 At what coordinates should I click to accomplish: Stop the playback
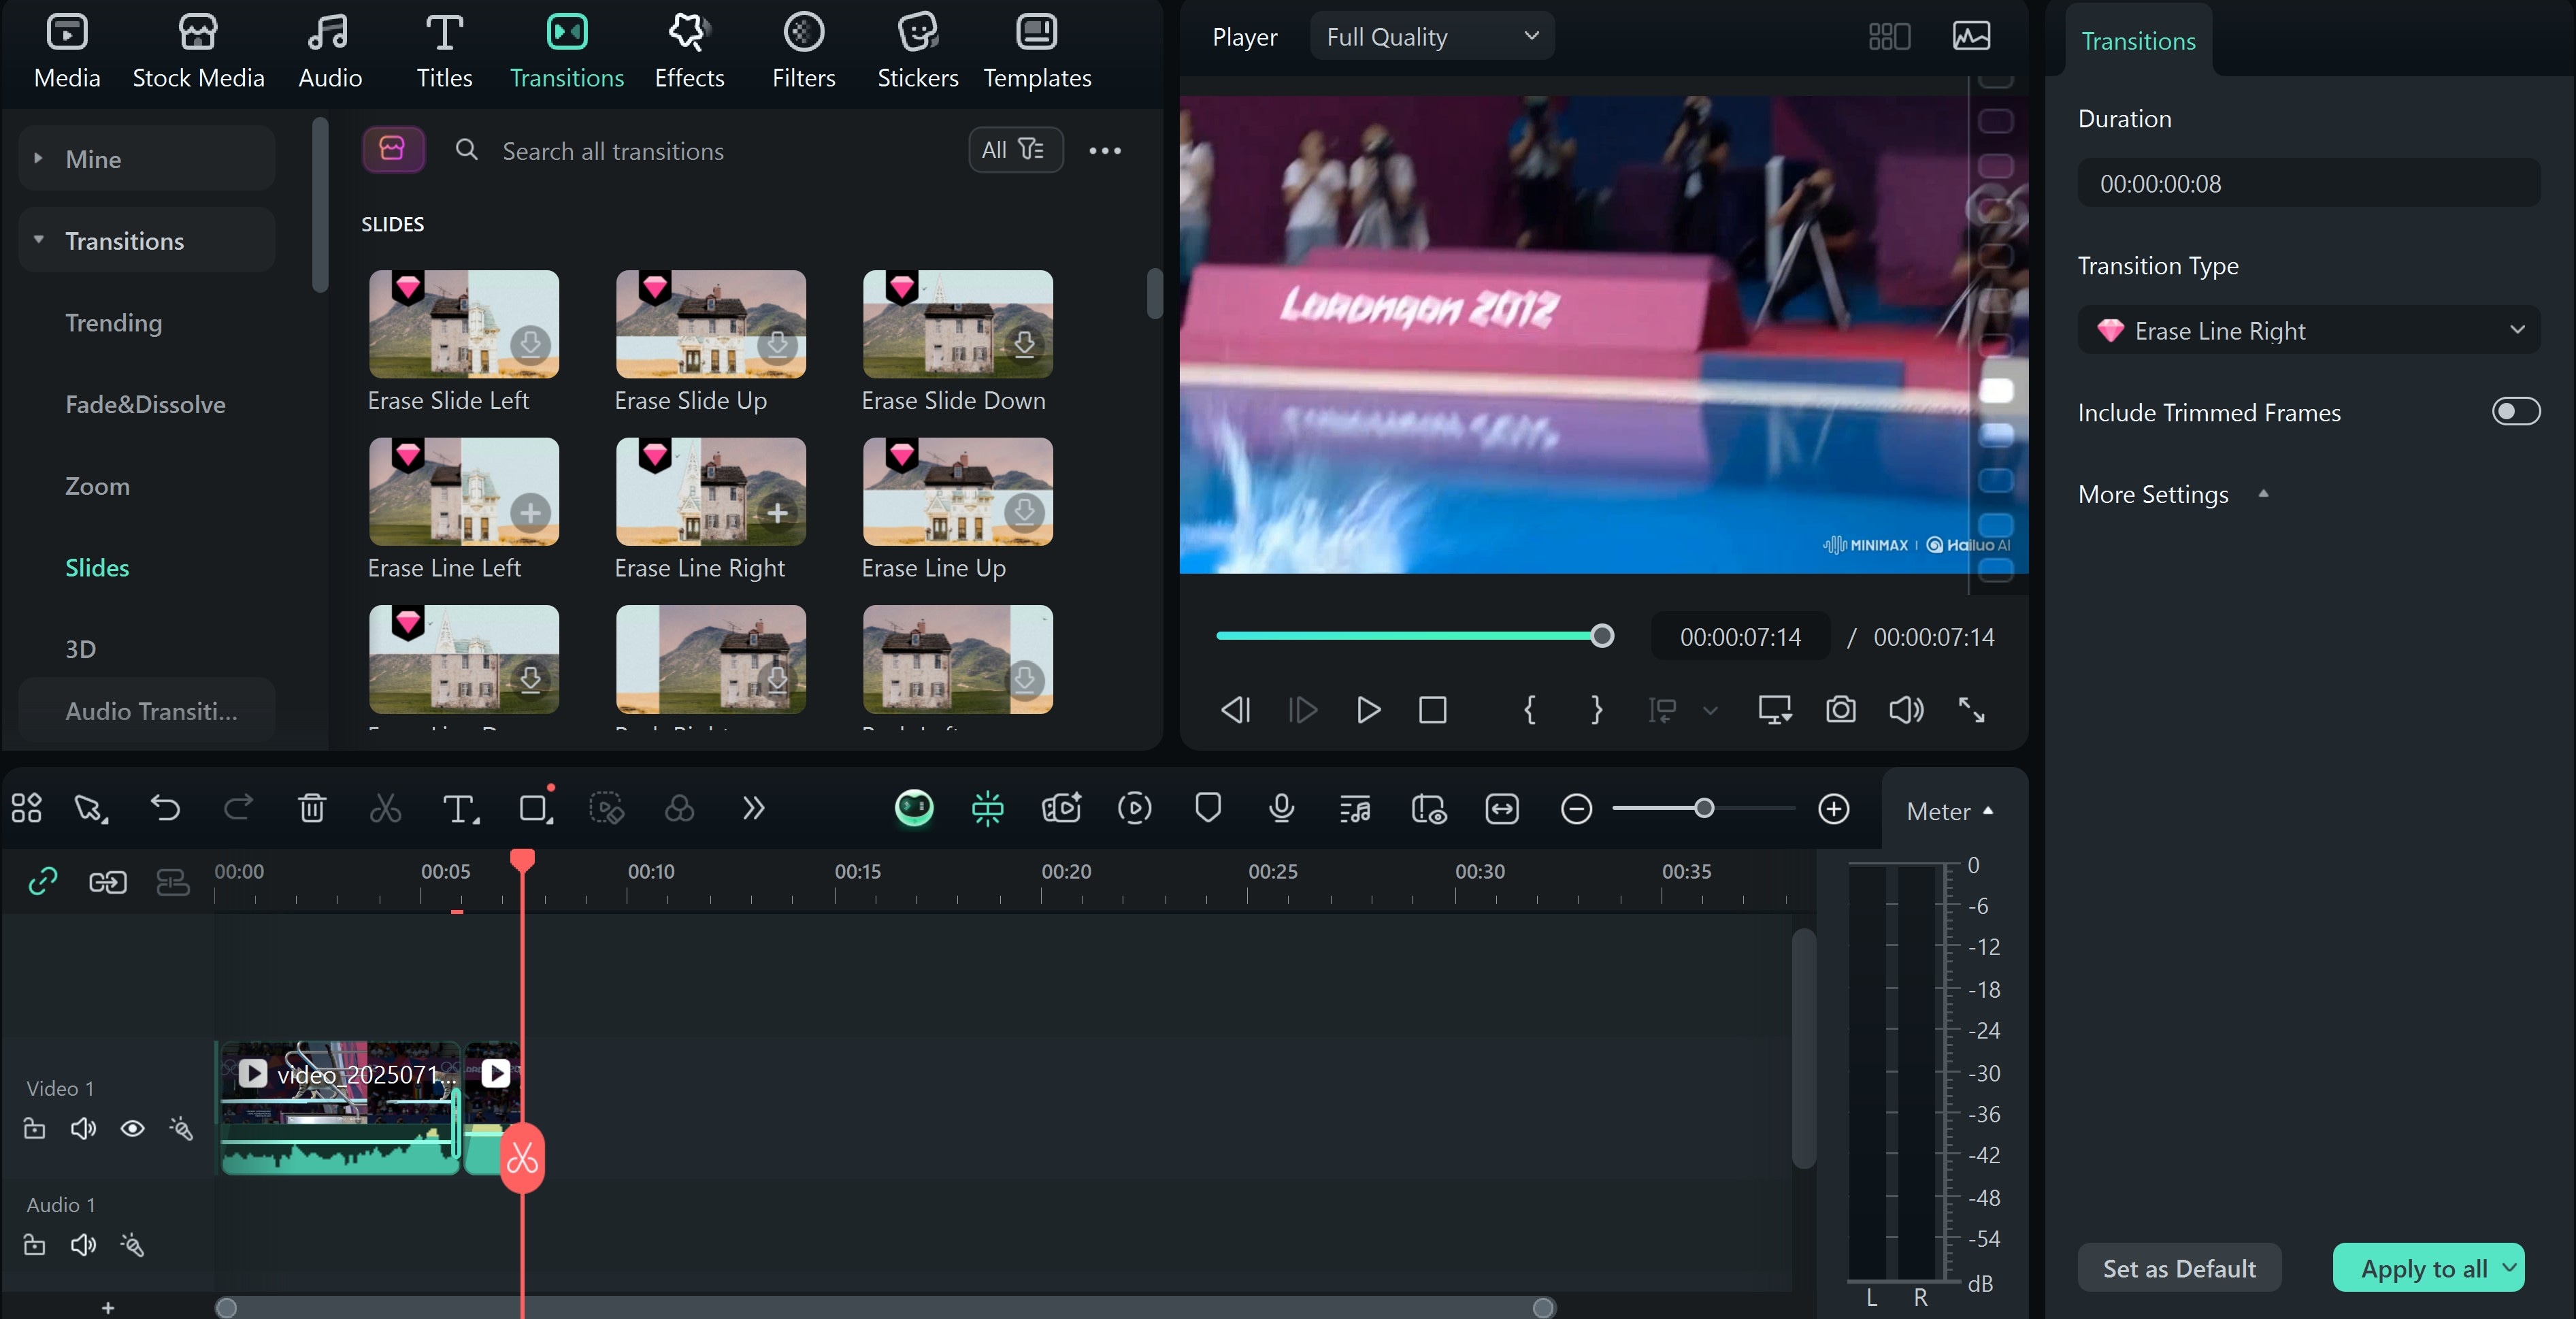tap(1433, 710)
